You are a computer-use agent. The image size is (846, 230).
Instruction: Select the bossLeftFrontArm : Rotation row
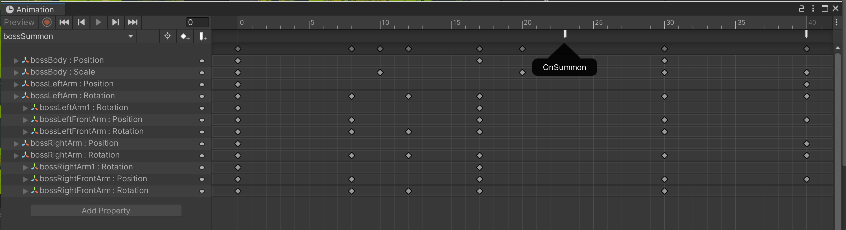pos(106,132)
